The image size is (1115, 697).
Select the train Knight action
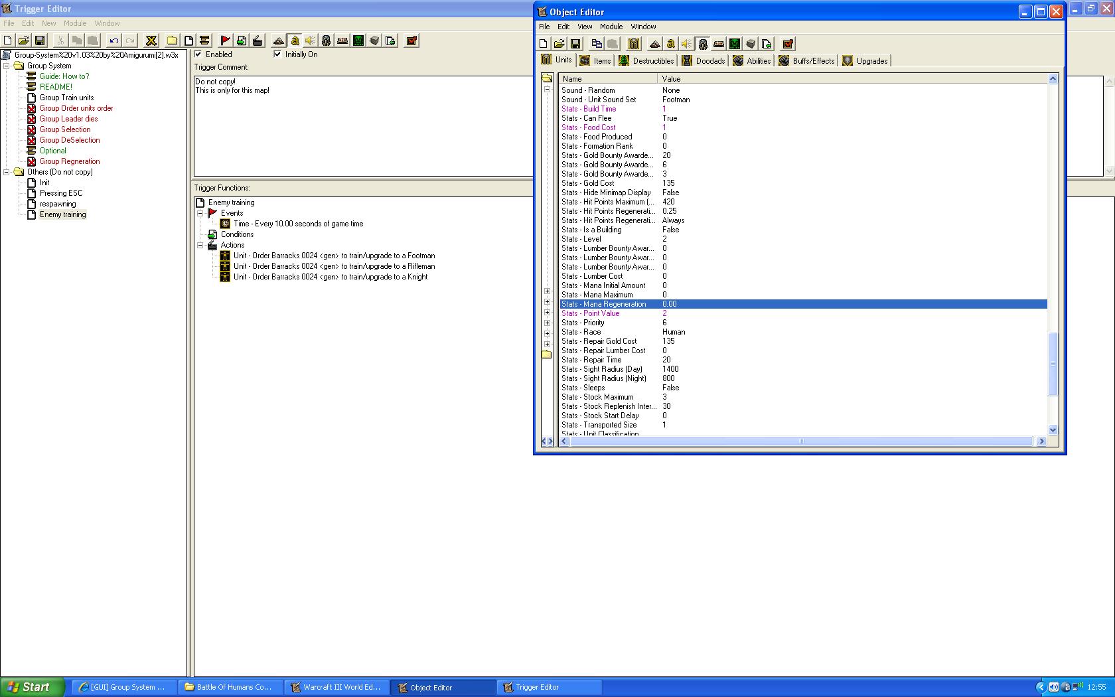click(331, 277)
